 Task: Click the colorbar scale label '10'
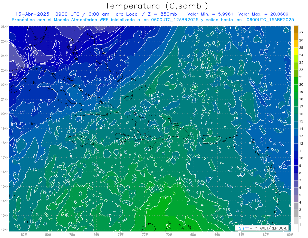click(301, 158)
